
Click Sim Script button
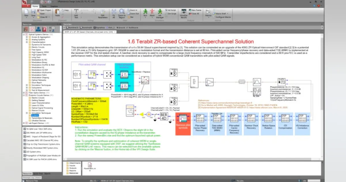coord(170,14)
